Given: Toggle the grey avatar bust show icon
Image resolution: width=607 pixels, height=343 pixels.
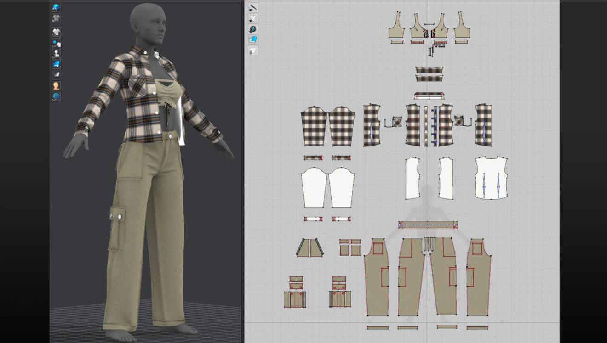Looking at the screenshot, I should [56, 53].
